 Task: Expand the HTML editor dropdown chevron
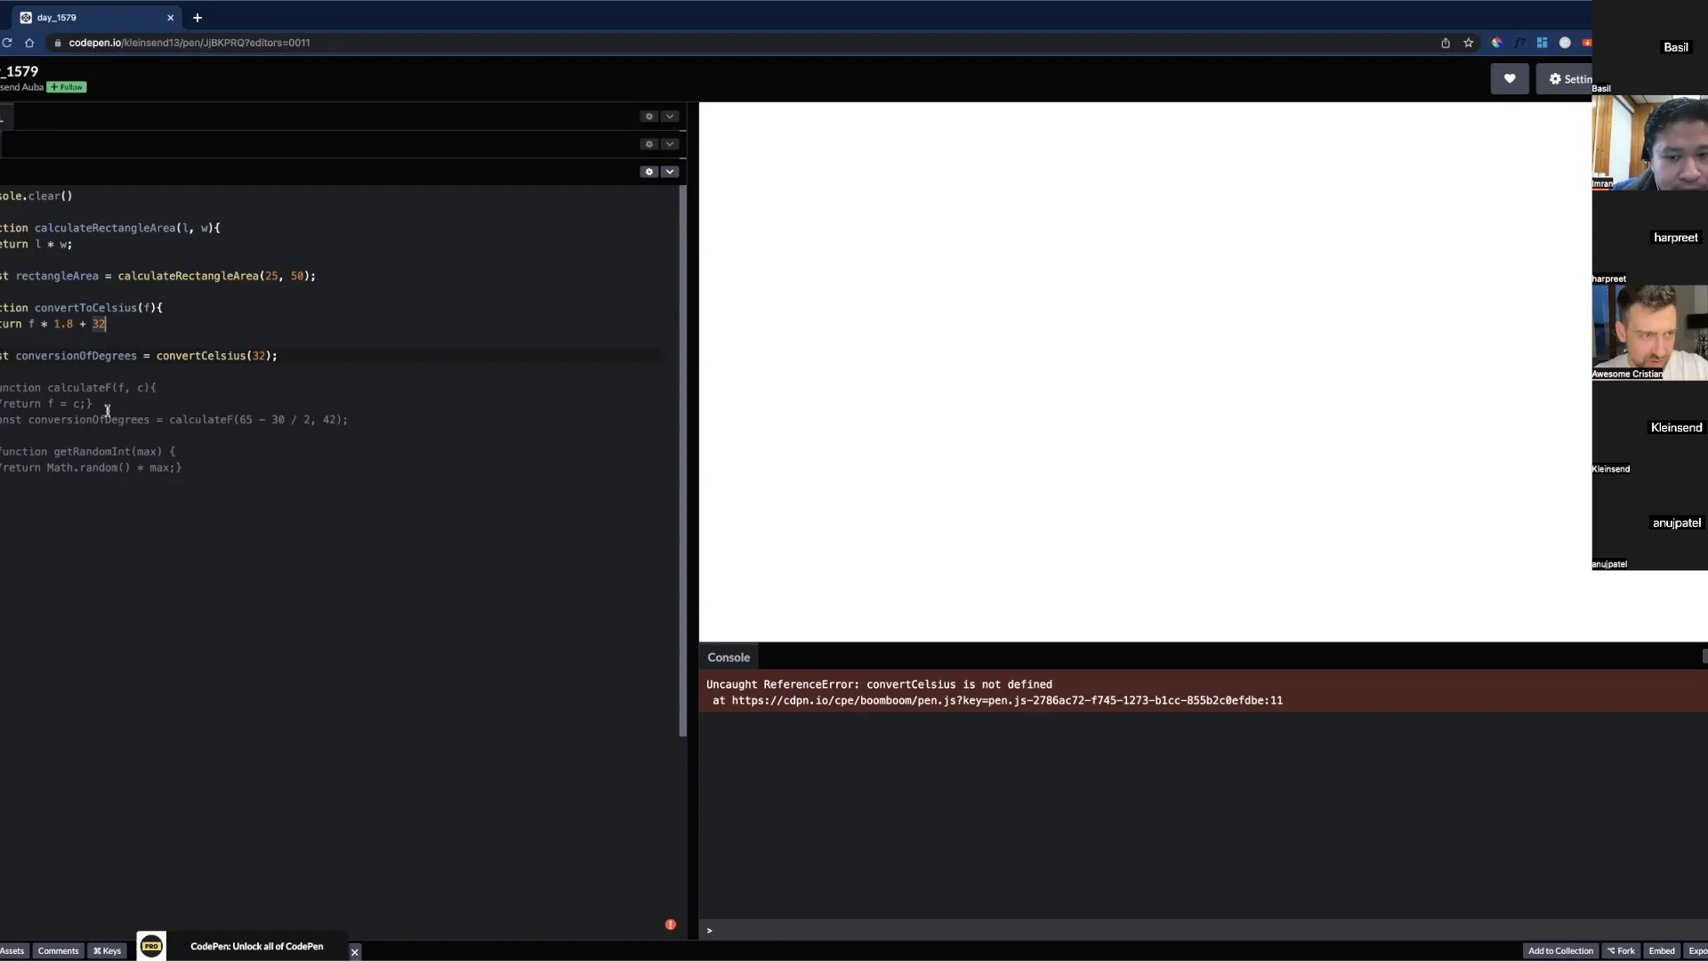pos(670,117)
